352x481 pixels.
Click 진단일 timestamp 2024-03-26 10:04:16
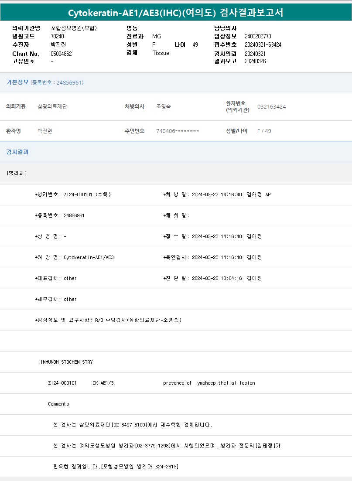[217, 278]
